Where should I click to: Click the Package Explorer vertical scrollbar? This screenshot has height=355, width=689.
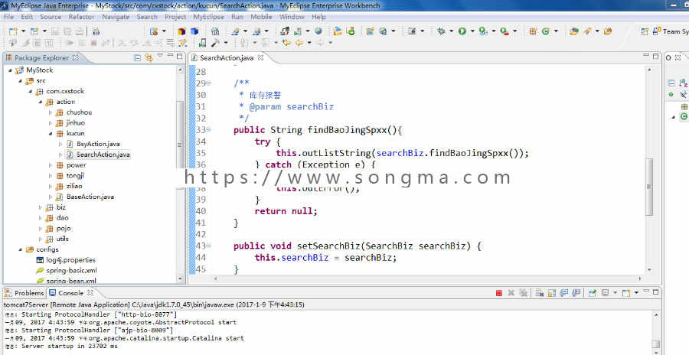click(x=180, y=145)
